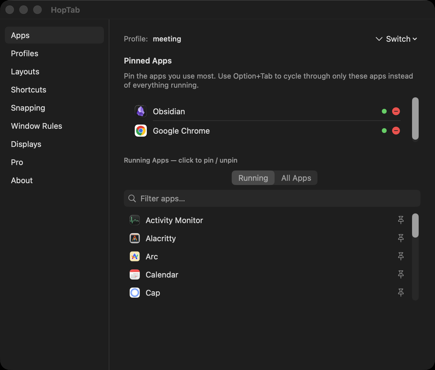
Task: Click the Alacritty row name
Action: click(x=161, y=239)
